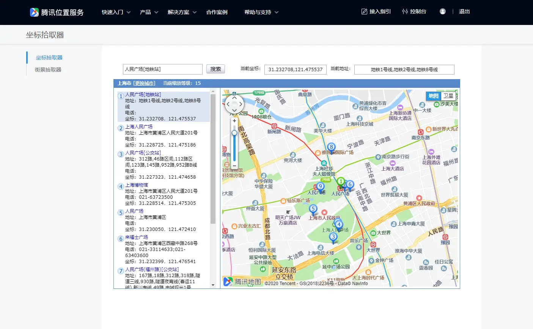Click the Tencent Location Service logo

(x=57, y=12)
